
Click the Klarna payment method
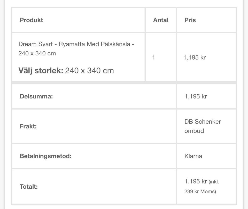coord(193,156)
